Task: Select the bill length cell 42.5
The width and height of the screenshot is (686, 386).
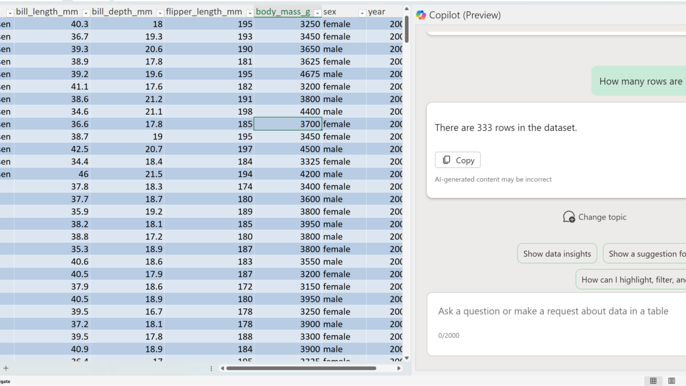Action: [53, 149]
